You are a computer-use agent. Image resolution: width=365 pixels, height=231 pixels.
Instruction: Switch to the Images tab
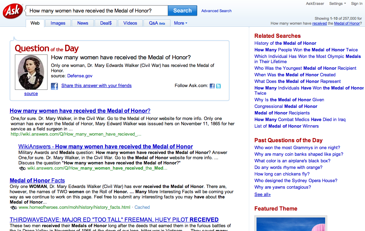[58, 23]
